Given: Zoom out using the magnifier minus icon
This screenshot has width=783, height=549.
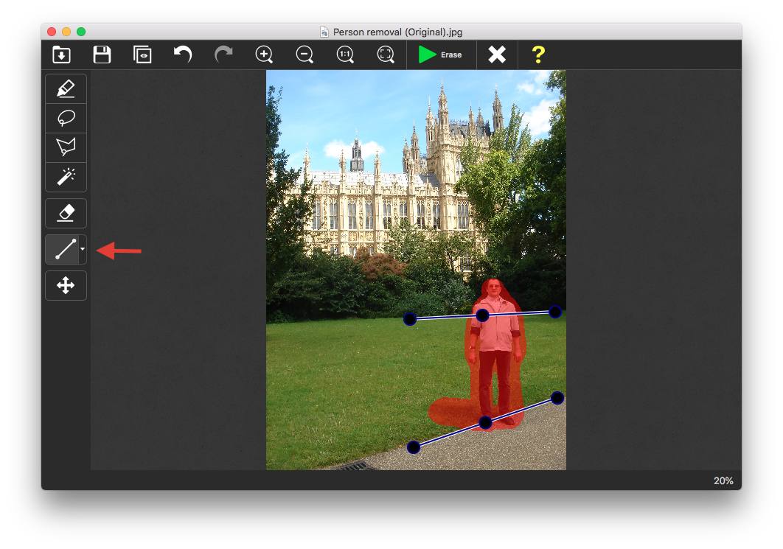Looking at the screenshot, I should pyautogui.click(x=304, y=55).
